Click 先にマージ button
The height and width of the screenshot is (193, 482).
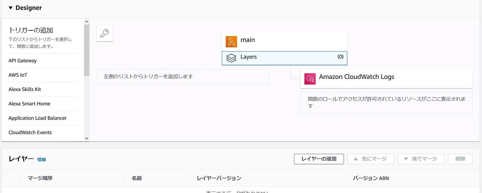click(371, 159)
